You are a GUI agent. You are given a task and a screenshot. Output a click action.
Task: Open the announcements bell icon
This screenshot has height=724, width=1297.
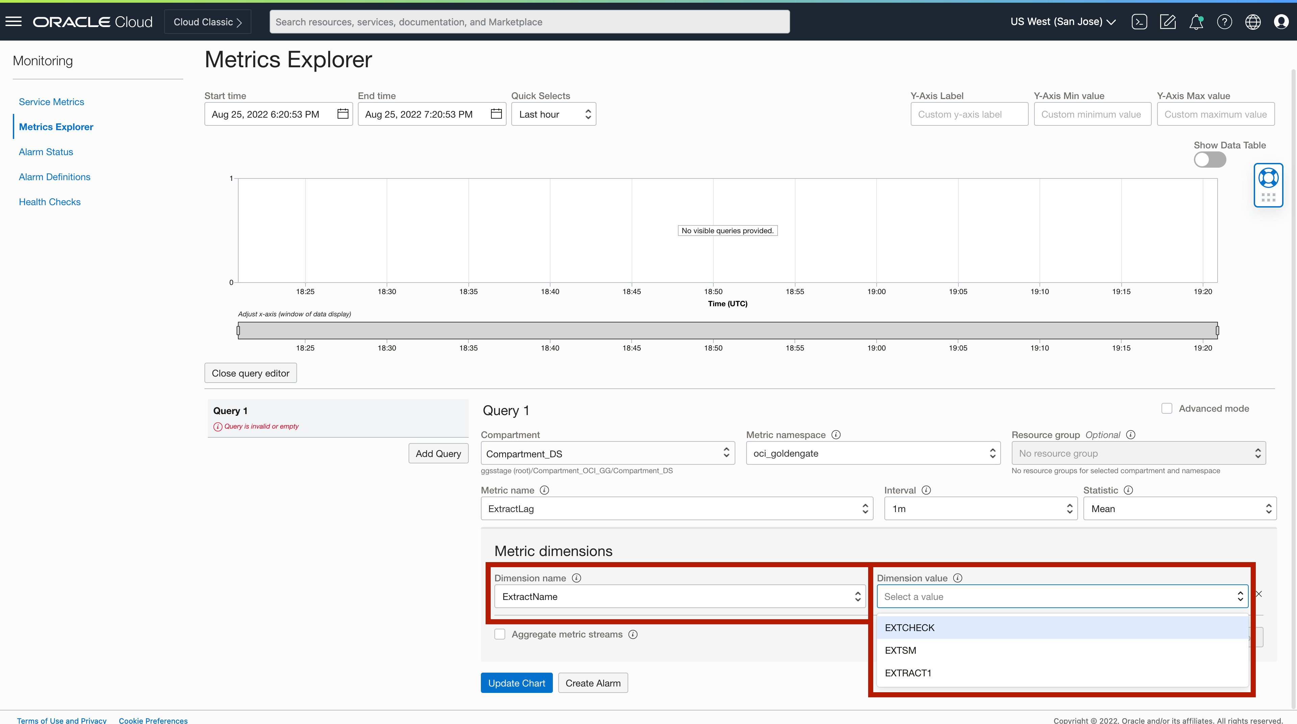[x=1196, y=22]
